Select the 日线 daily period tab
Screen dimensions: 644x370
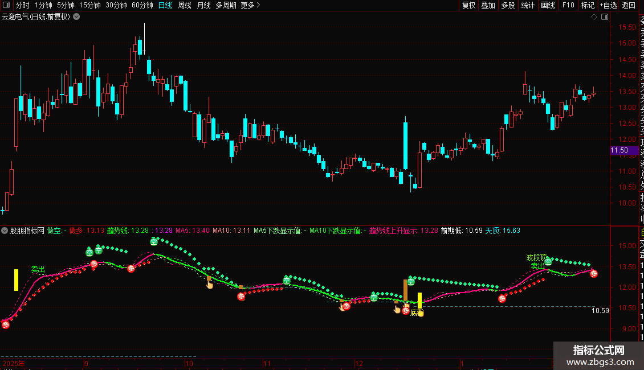click(x=165, y=5)
